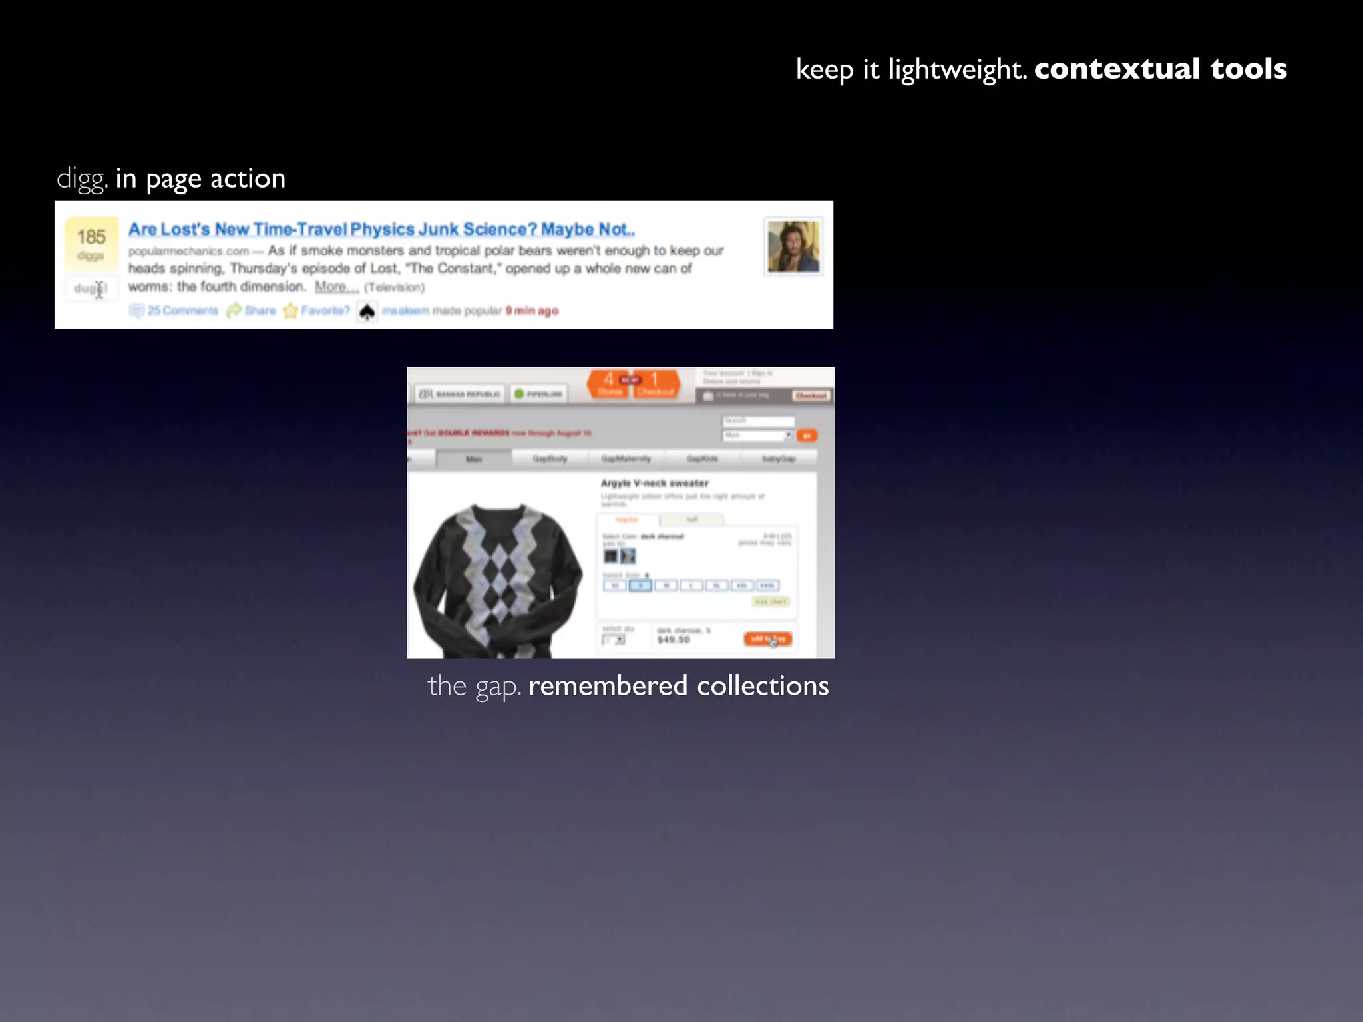Screen dimensions: 1363x1022
Task: Click popularmechanics.com source text
Action: 188,251
